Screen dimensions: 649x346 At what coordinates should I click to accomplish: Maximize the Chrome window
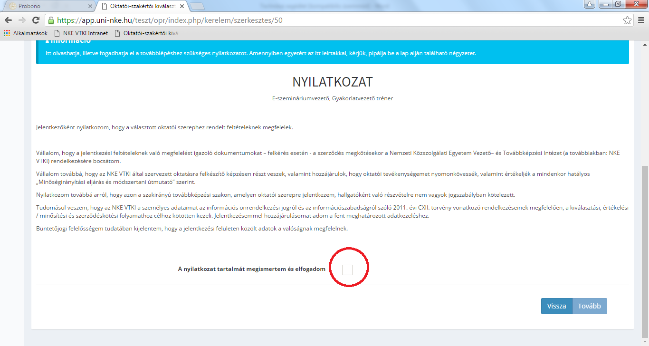(618, 4)
